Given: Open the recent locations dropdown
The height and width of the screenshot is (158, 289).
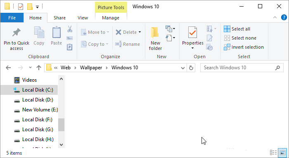Looking at the screenshot, I should pos(30,68).
